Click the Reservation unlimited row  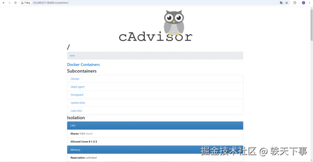[155, 158]
